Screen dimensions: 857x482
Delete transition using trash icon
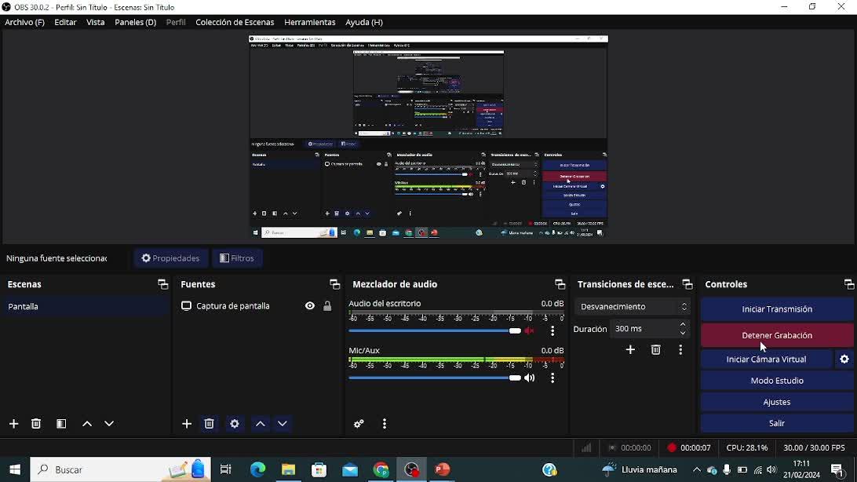(656, 350)
